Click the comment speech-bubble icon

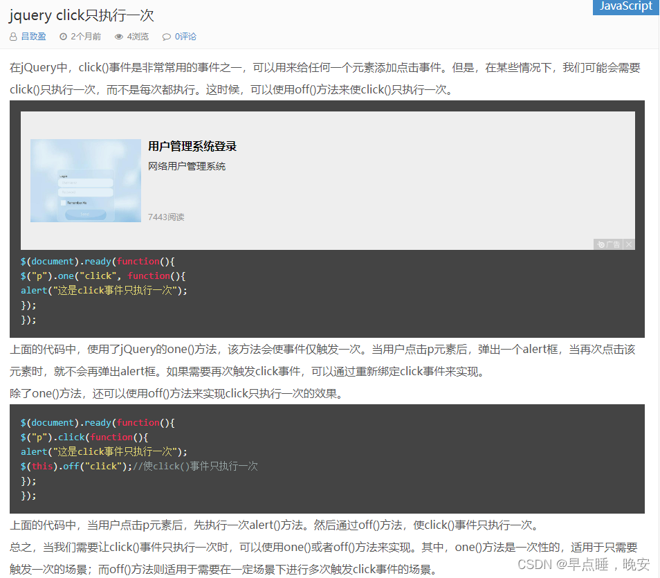coord(167,37)
